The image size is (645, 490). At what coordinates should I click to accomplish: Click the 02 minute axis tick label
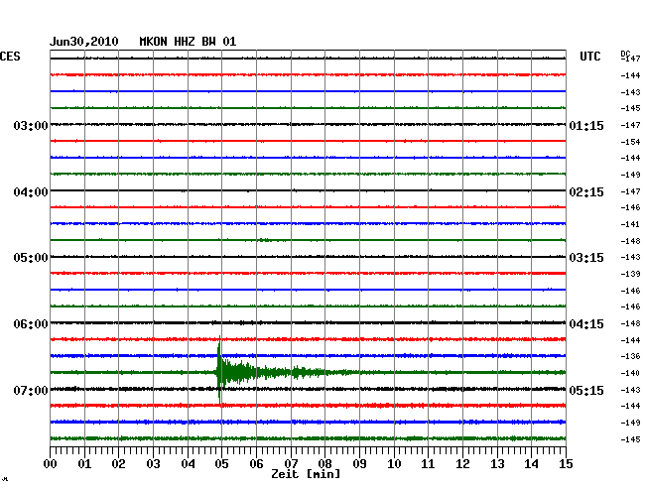(x=118, y=463)
